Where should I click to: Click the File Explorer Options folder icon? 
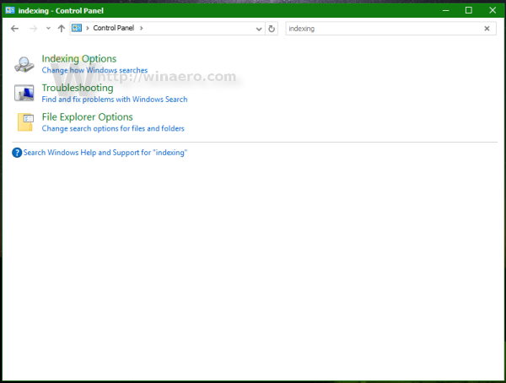[25, 122]
